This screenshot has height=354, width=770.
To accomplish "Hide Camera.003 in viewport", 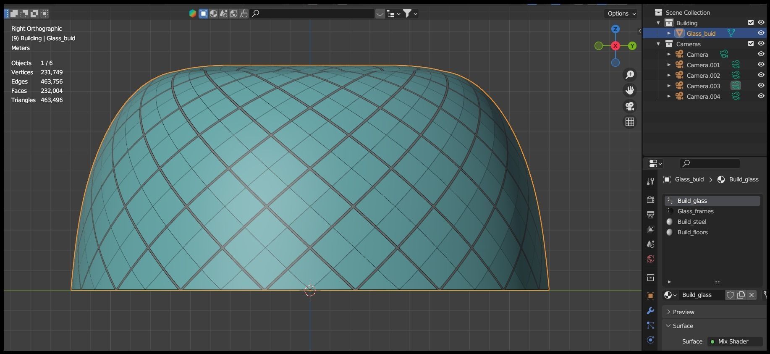I will click(761, 86).
